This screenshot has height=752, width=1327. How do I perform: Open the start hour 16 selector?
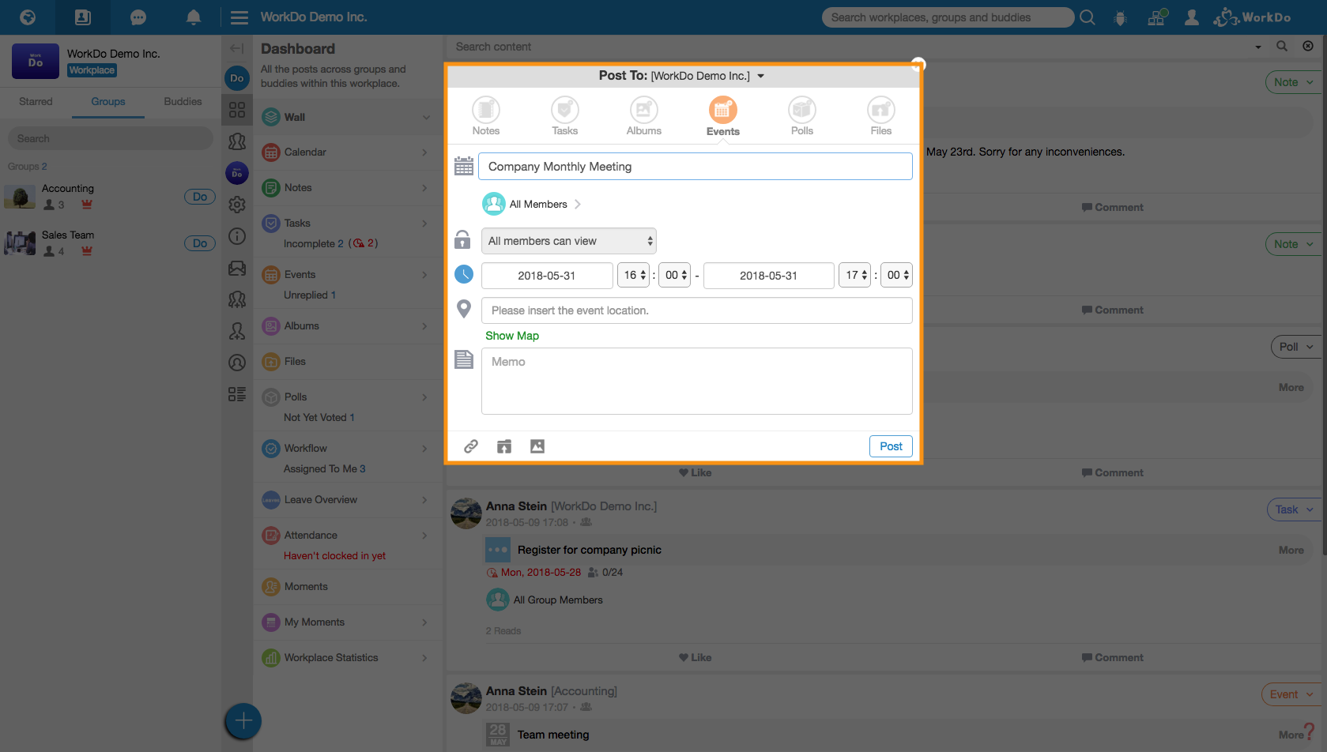[x=634, y=275]
